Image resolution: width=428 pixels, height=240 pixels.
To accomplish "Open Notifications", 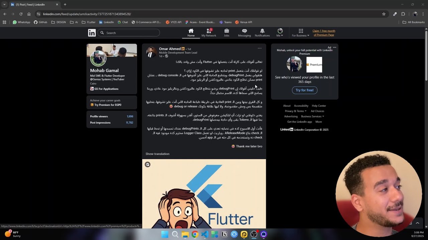I will point(262,33).
